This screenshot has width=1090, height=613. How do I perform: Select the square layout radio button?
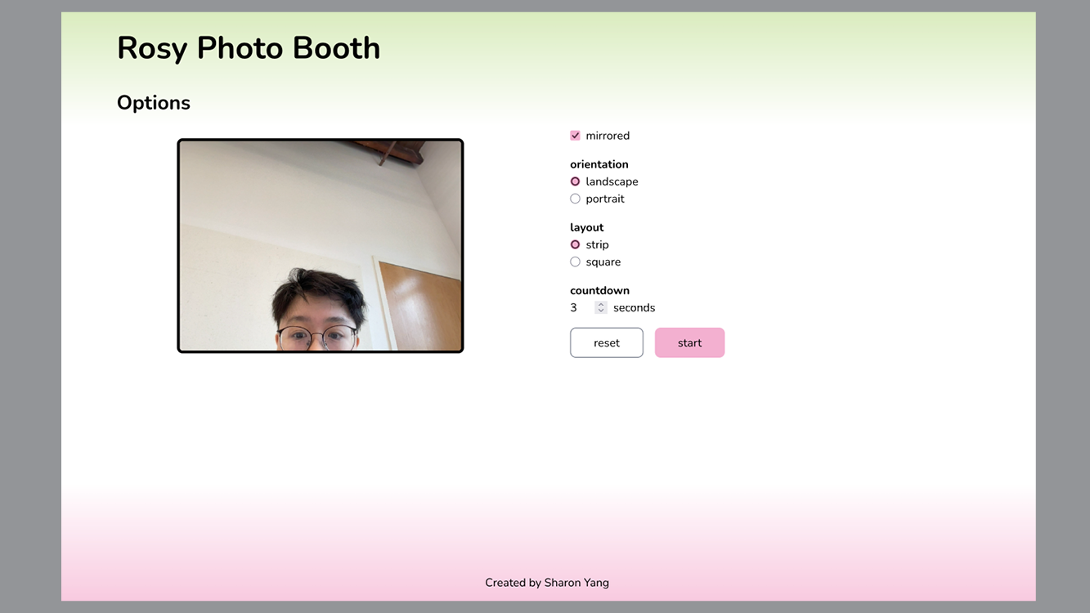[x=575, y=261]
